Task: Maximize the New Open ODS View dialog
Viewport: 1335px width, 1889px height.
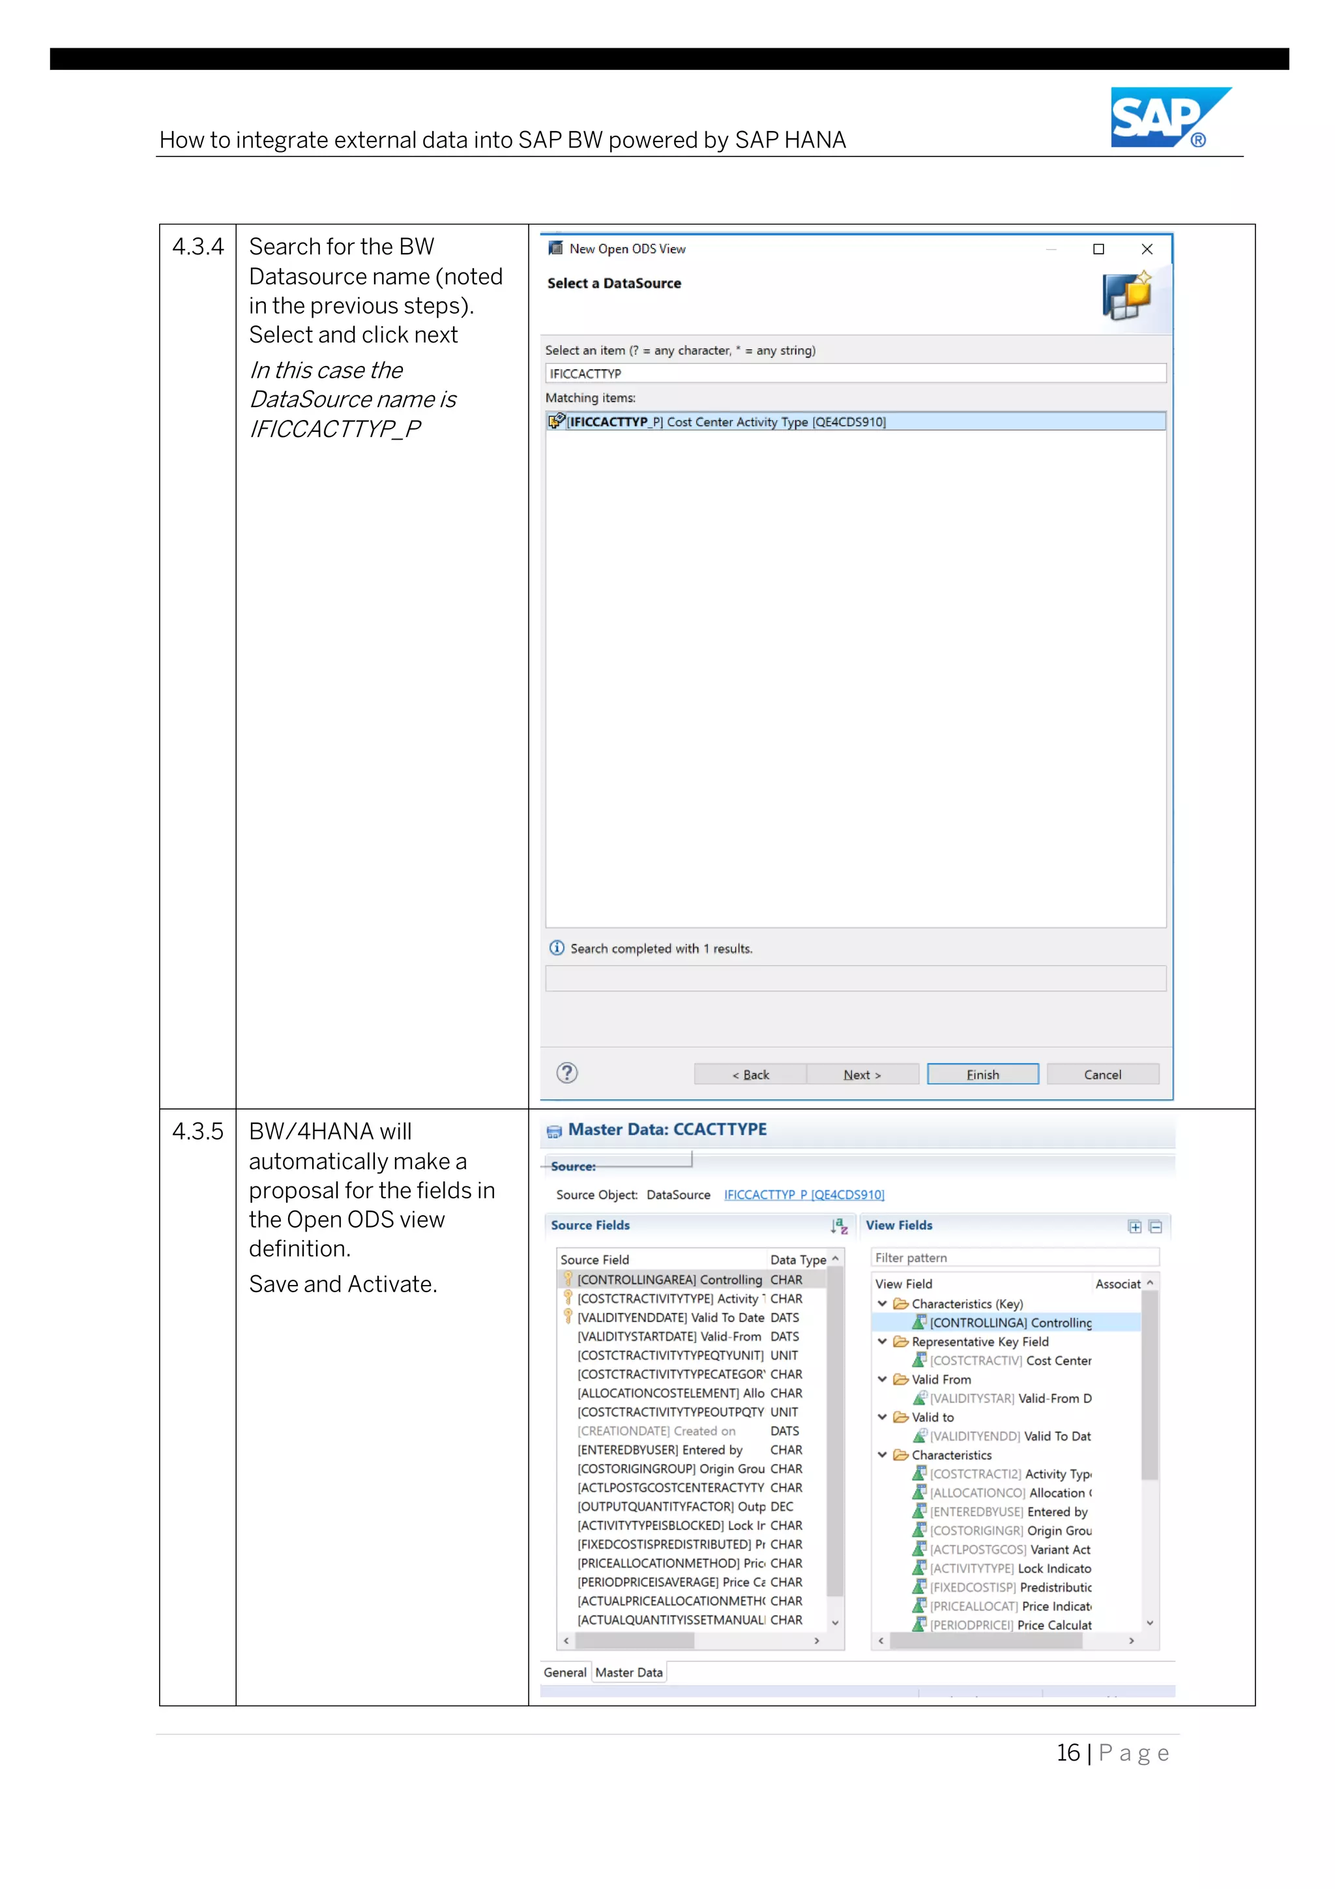Action: pyautogui.click(x=1098, y=249)
